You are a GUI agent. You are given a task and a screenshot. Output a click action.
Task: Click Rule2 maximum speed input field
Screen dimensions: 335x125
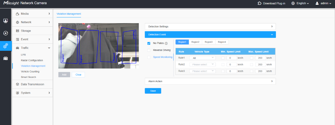[x=260, y=64]
